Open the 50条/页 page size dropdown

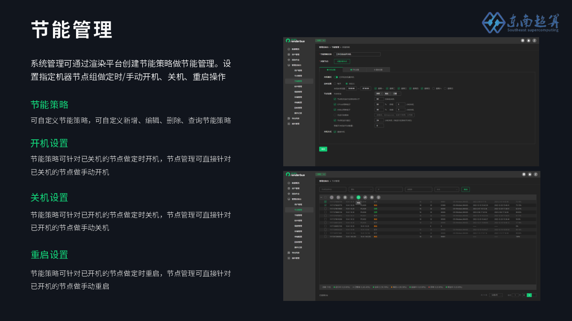click(x=496, y=295)
